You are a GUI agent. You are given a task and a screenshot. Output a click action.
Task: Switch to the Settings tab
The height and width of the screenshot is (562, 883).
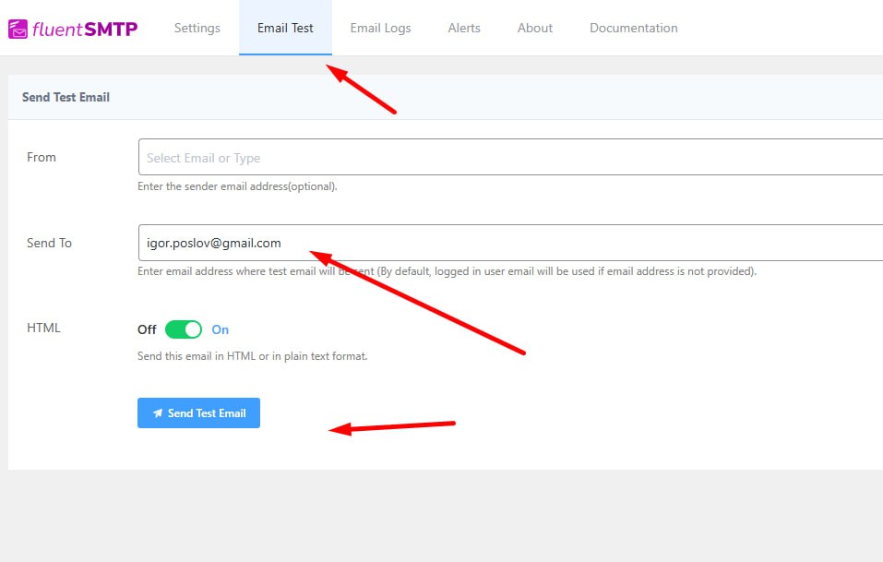(197, 28)
